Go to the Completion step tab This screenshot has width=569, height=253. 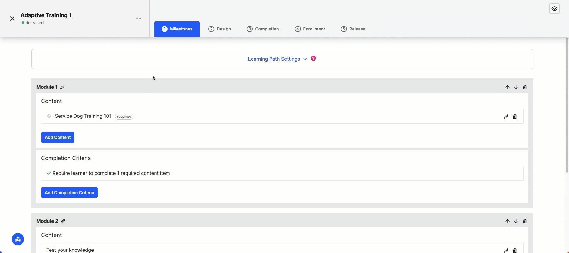(263, 29)
